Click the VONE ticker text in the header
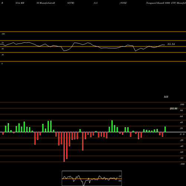186x186 pixels. pos(124,3)
